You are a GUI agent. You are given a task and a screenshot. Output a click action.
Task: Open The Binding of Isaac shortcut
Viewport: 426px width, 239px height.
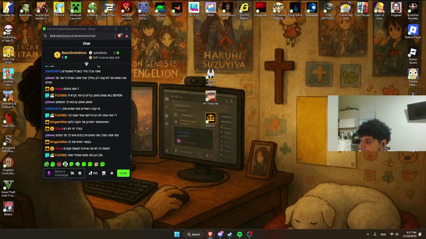click(x=8, y=33)
